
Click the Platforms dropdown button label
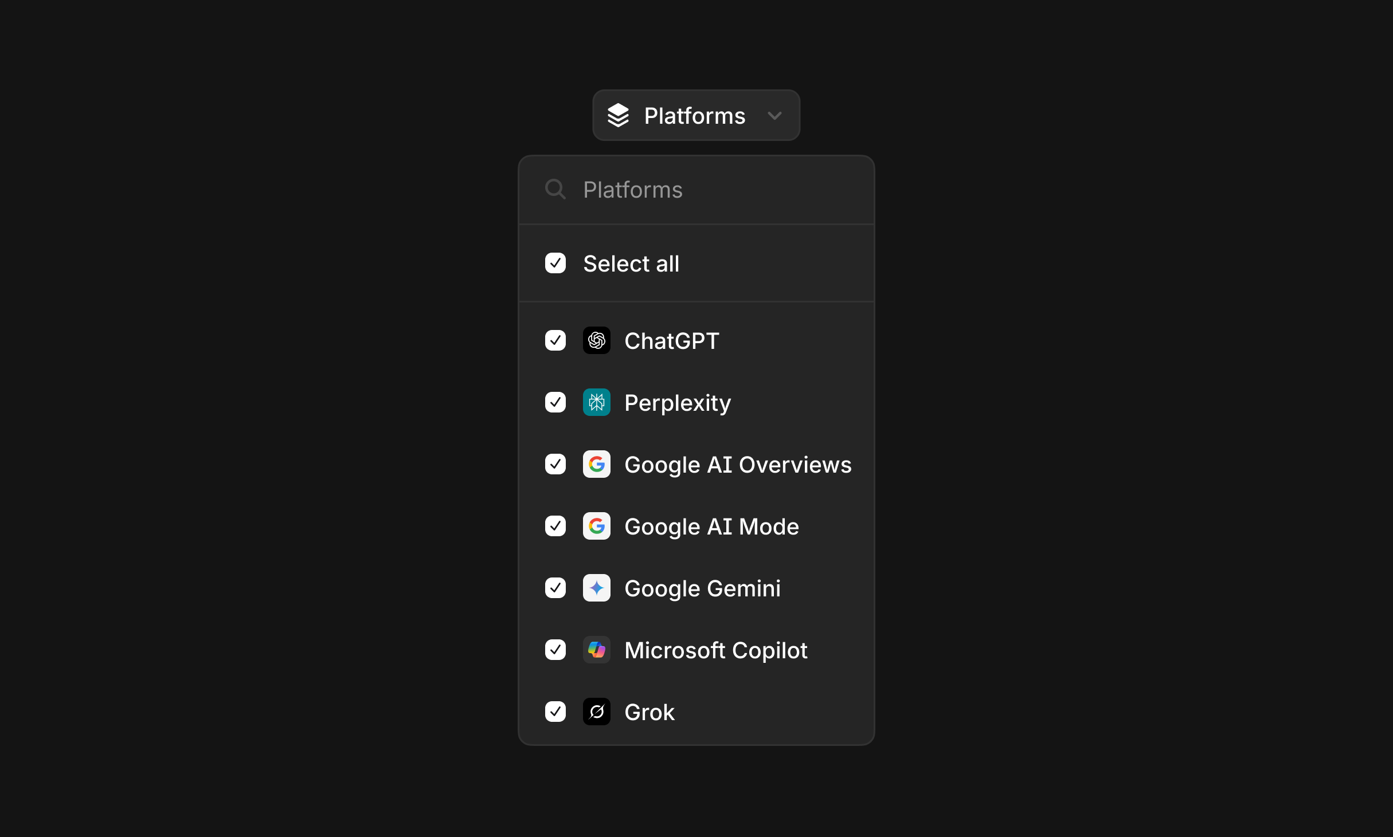click(694, 116)
